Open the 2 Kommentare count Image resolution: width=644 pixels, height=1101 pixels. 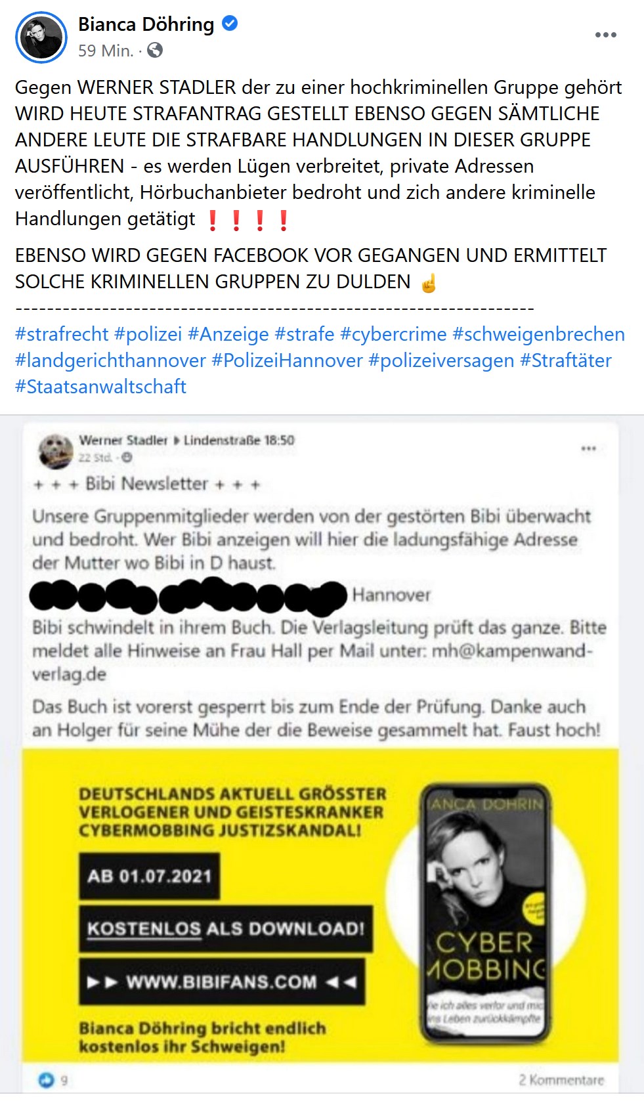tap(561, 1080)
